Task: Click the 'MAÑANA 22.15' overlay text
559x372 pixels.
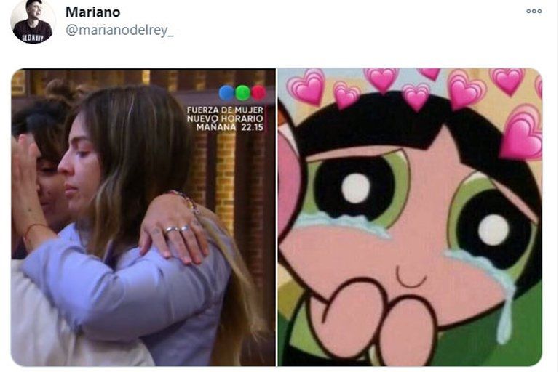Action: click(229, 127)
